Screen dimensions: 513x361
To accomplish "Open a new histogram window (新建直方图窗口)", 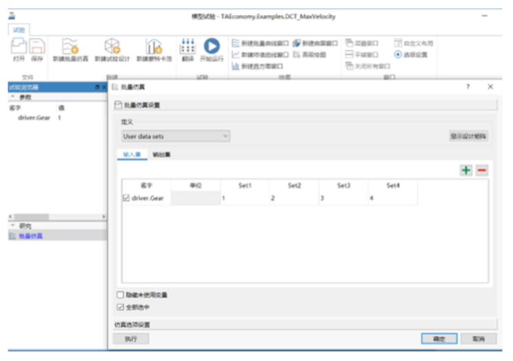I will 257,66.
